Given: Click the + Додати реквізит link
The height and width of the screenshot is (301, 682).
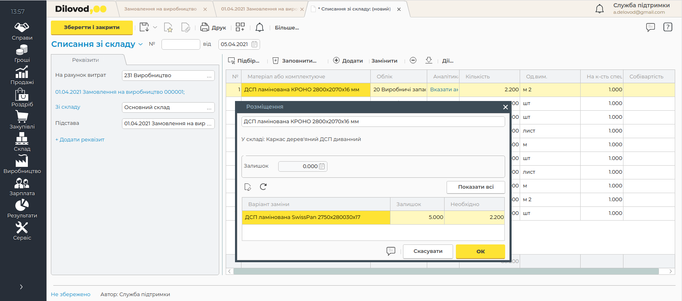Looking at the screenshot, I should [x=80, y=140].
